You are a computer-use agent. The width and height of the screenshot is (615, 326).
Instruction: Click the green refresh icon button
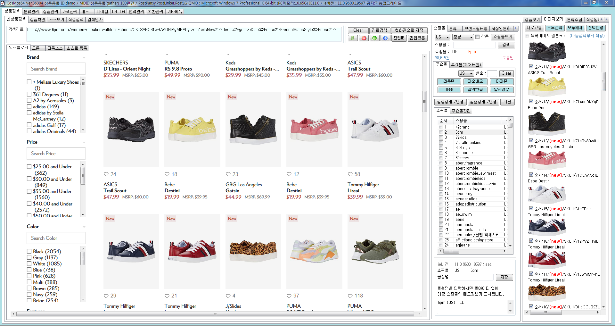(x=353, y=38)
